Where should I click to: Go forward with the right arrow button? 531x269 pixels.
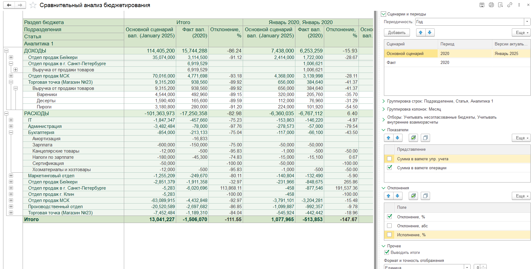[x=20, y=5]
